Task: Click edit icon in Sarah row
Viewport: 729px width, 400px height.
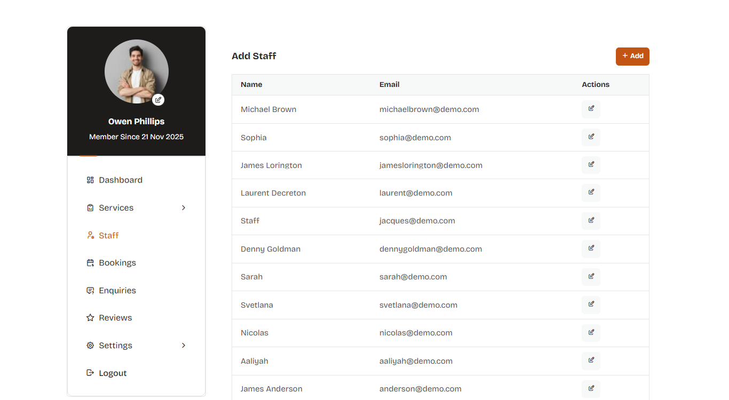Action: 591,277
